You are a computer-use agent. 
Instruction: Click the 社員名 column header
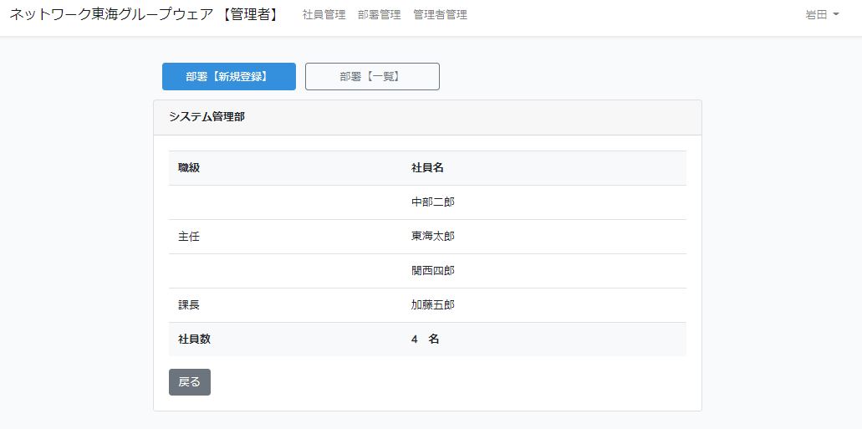point(428,168)
